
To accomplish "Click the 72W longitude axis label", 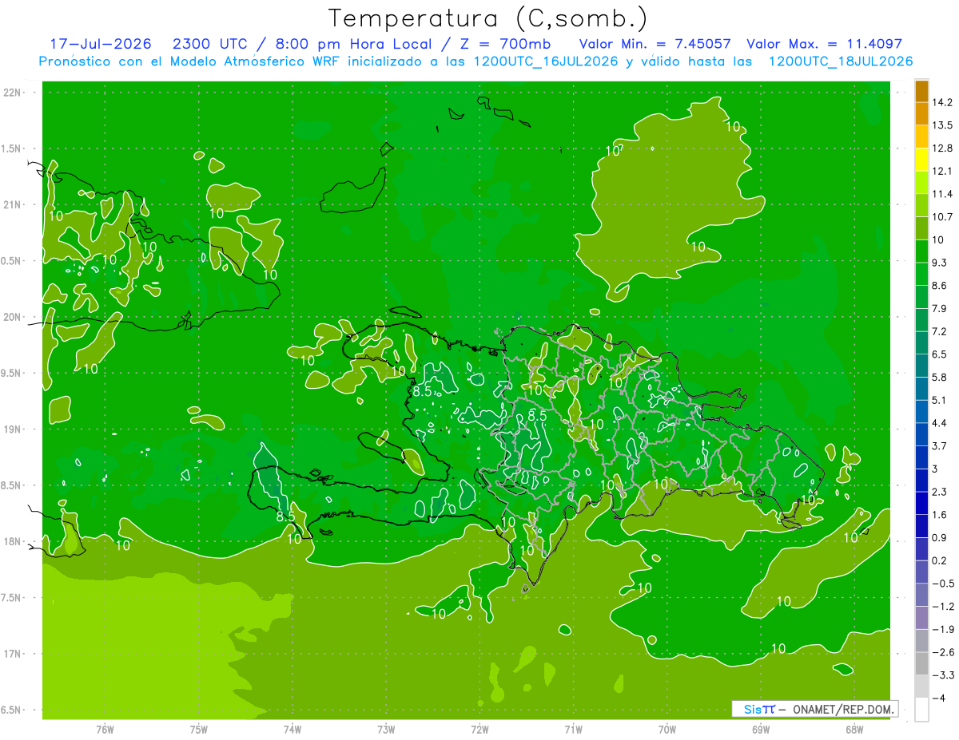I will (x=479, y=729).
